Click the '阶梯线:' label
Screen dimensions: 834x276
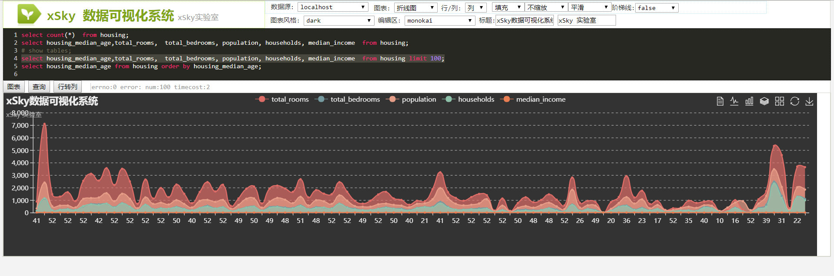click(x=623, y=8)
